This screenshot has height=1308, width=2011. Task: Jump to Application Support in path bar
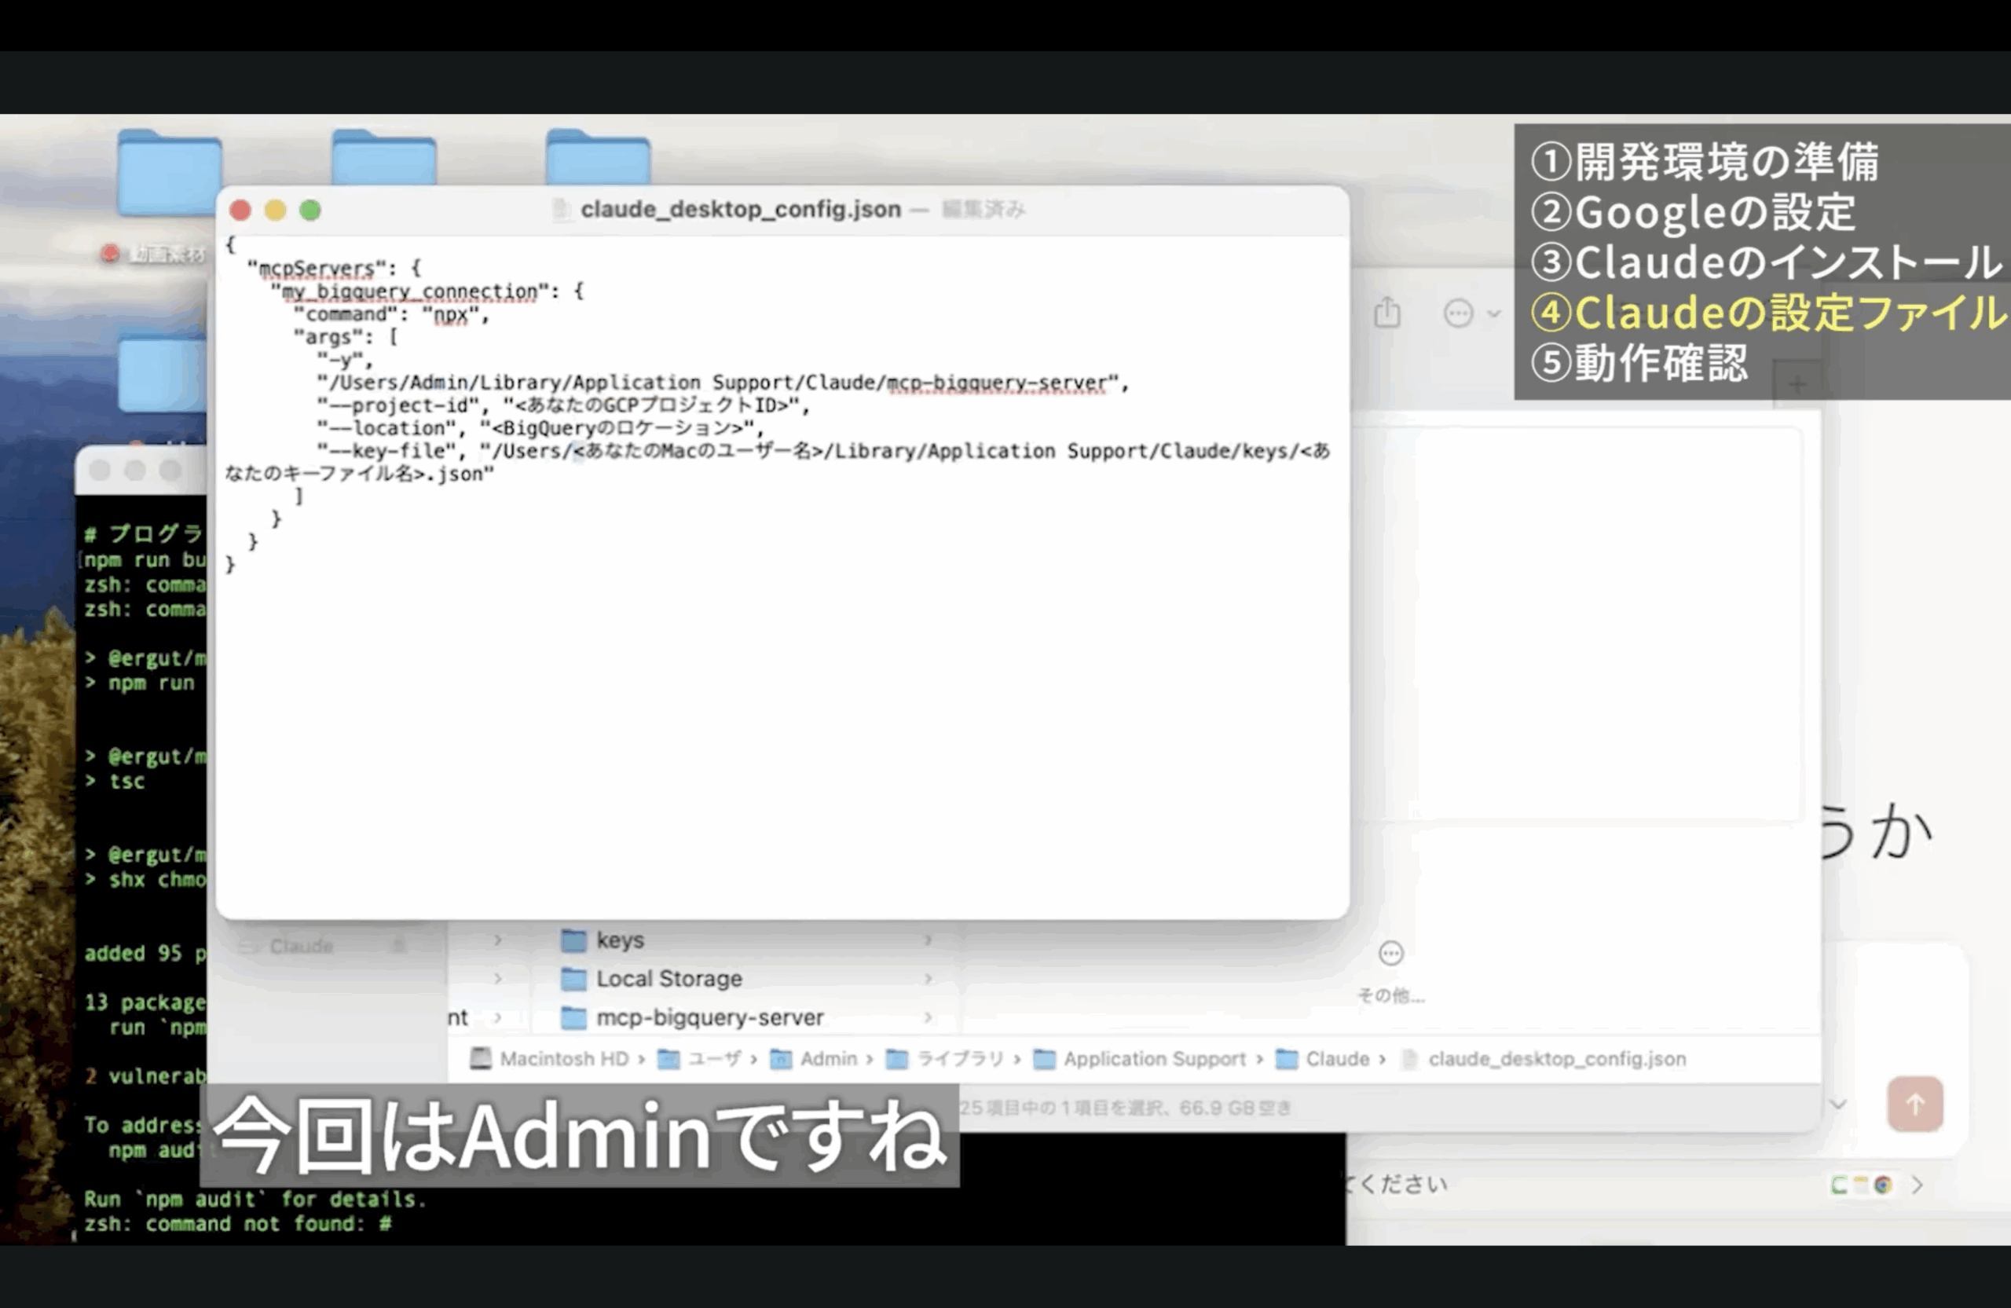tap(1153, 1059)
